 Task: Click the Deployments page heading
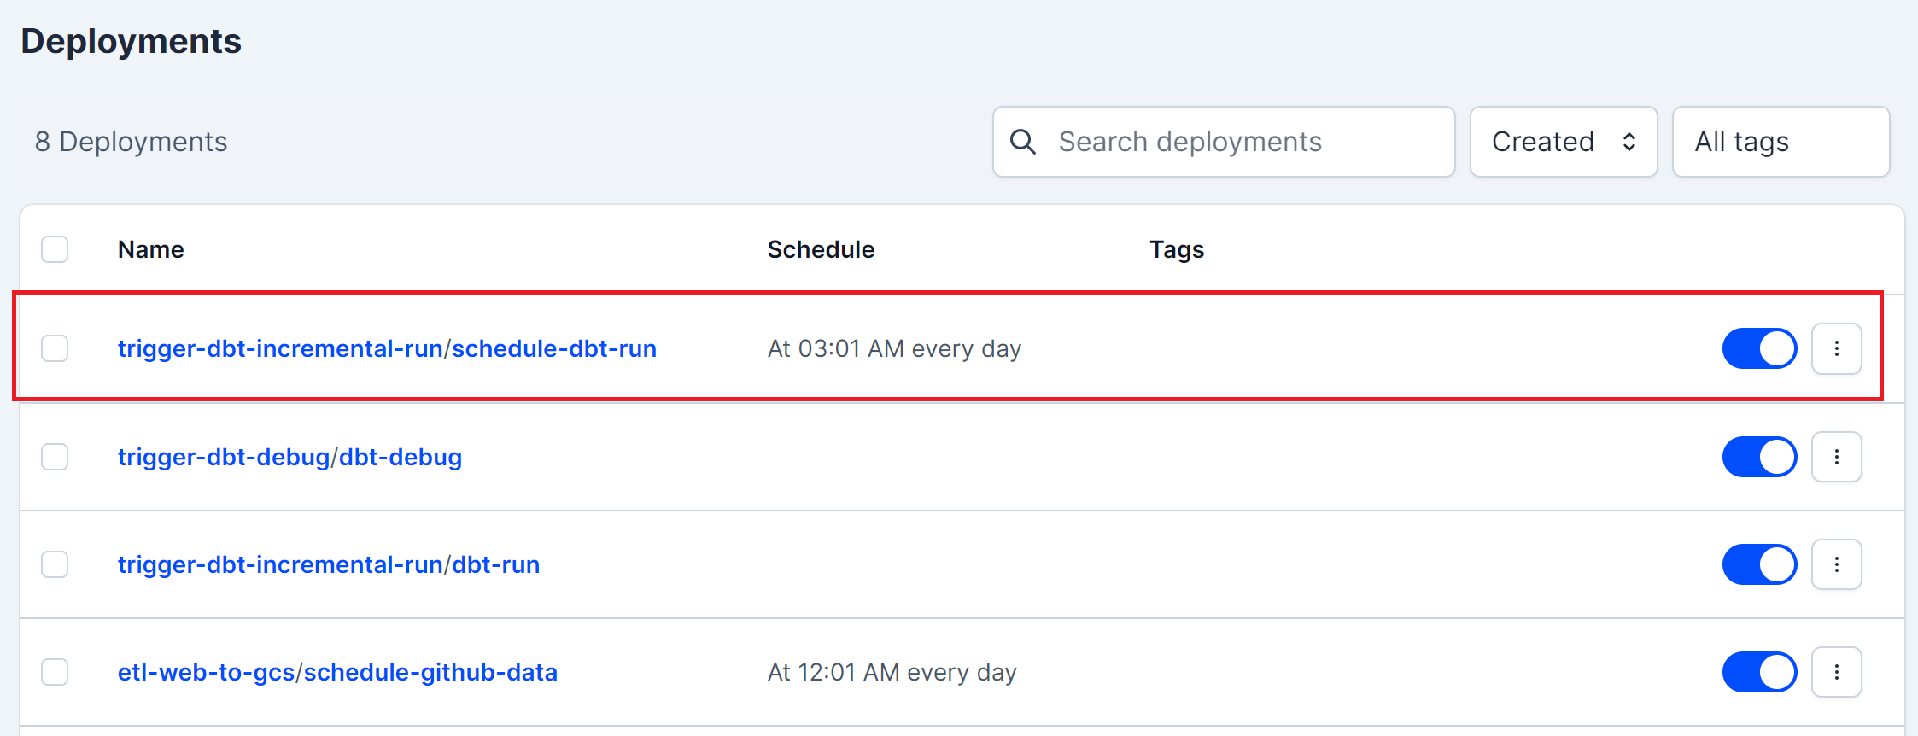coord(131,41)
